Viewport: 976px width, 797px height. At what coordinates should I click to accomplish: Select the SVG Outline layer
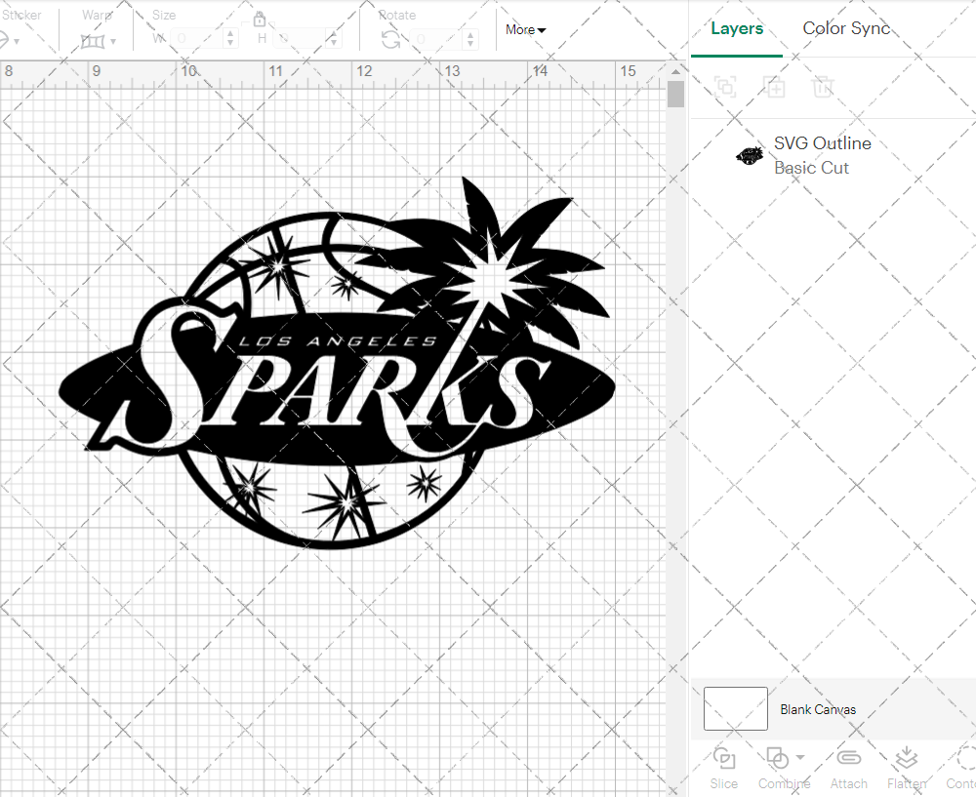pos(823,142)
